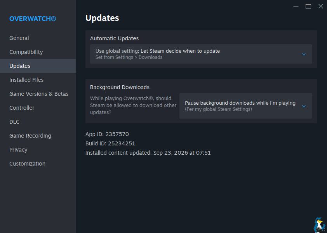Click the Build ID: 25234251 text
This screenshot has height=233, width=327.
click(110, 143)
